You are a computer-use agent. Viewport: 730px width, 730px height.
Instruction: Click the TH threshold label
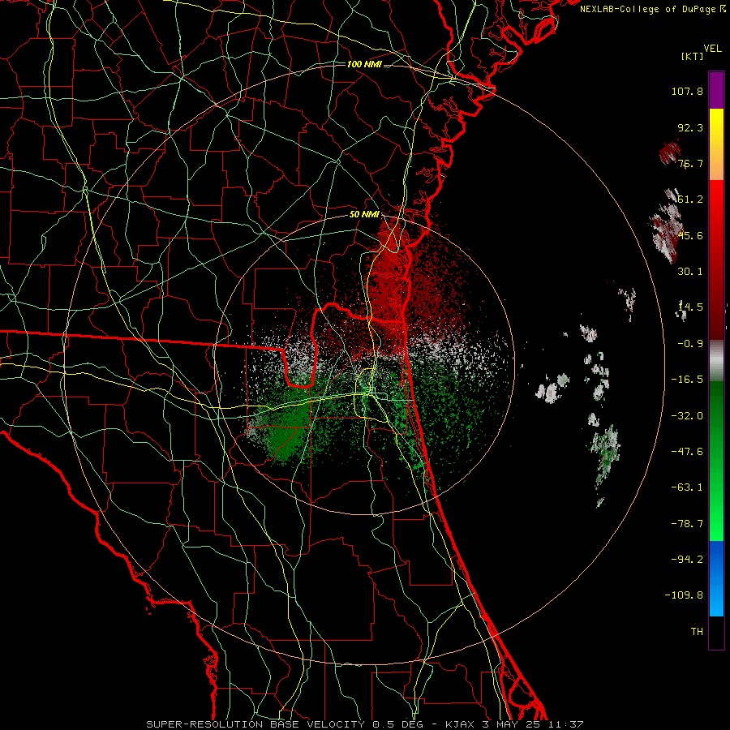697,632
